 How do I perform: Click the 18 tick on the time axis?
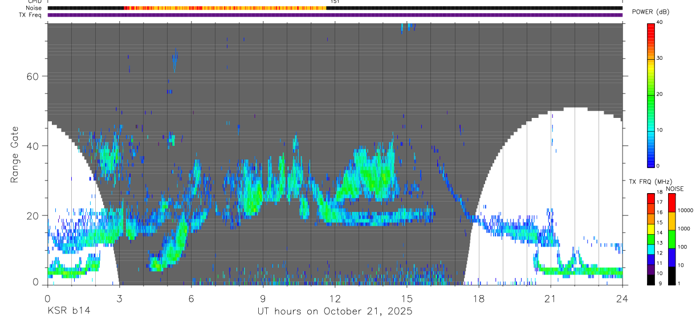coord(479,298)
